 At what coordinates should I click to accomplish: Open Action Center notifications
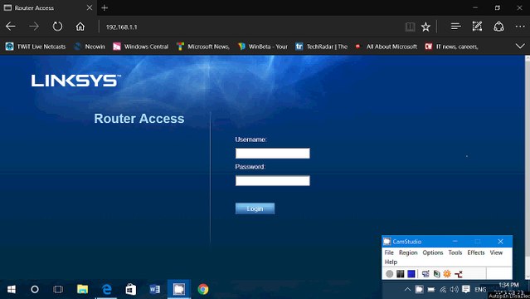click(x=466, y=289)
